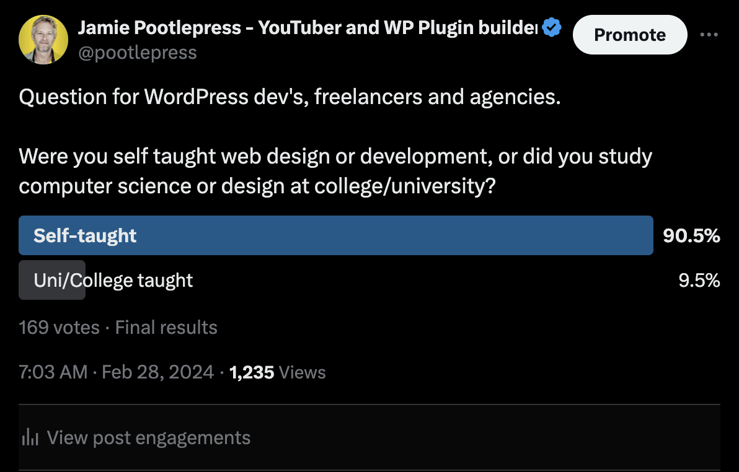
Task: Click the blue verified checkmark badge
Action: pos(551,27)
